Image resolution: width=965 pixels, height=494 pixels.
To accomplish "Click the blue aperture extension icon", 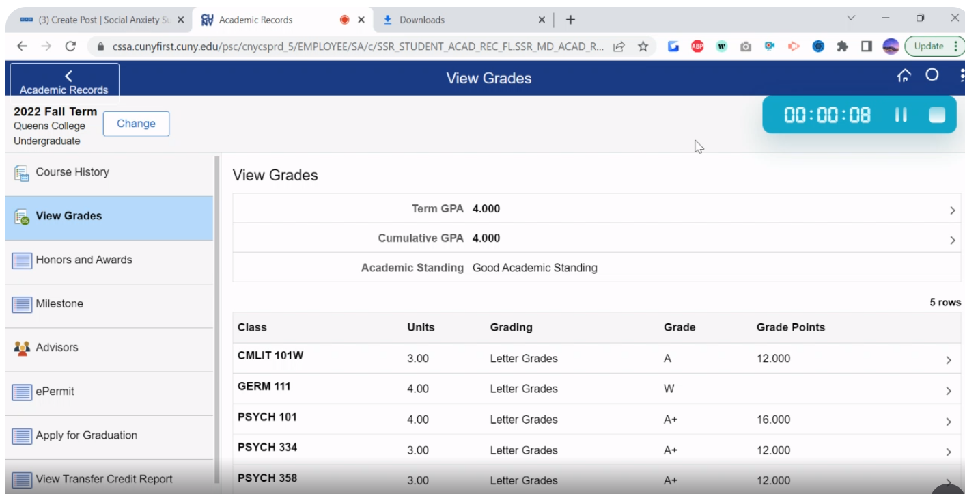I will (818, 46).
